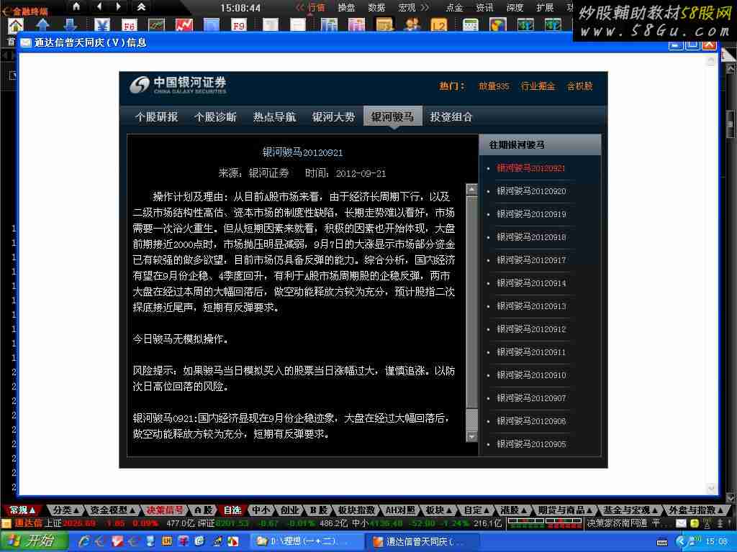Viewport: 737px width, 552px height.
Task: Click the double up-chevron collapse icon
Action: coord(141,6)
